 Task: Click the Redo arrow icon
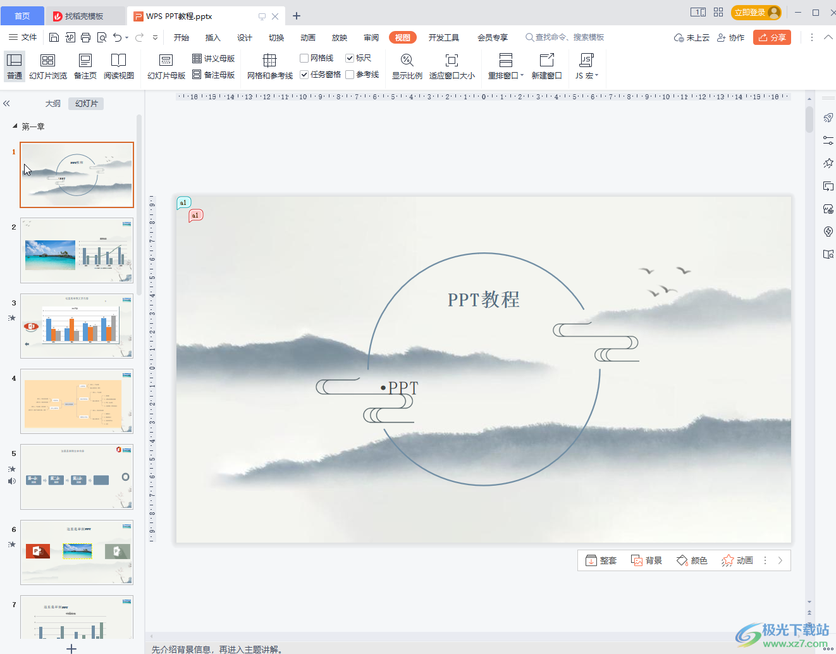point(140,37)
